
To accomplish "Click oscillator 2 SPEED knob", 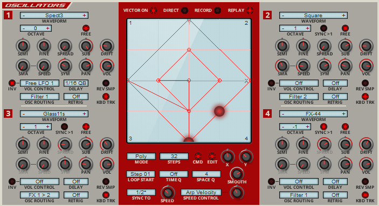I will pyautogui.click(x=303, y=66).
